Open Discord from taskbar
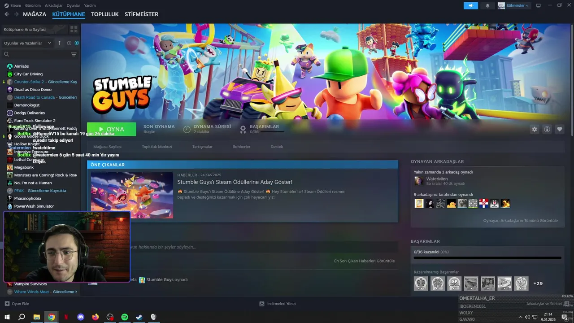 point(81,317)
